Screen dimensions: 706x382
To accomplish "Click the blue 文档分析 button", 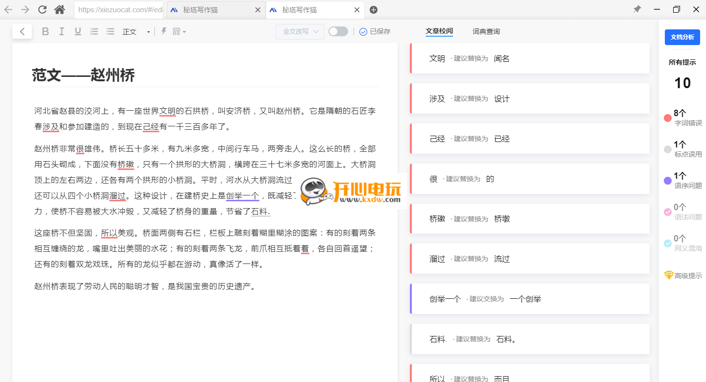I will (682, 37).
